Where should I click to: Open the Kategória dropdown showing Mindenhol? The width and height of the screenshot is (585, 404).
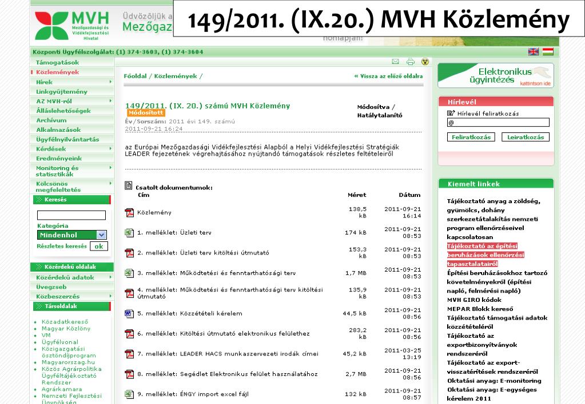(x=72, y=235)
